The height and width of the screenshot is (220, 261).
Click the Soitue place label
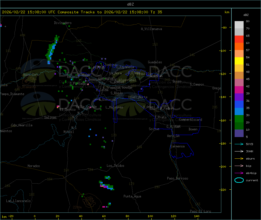tap(154, 129)
